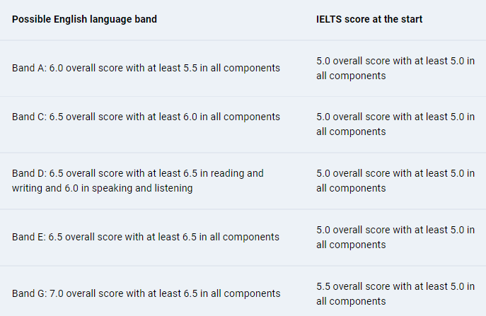Click the starting IELTS score for Band G
486x316 pixels.
point(395,293)
